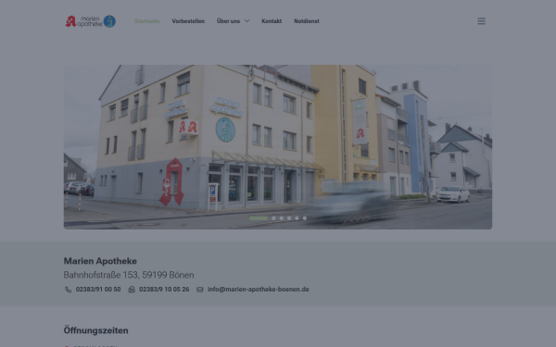Select the first (active) carousel indicator
This screenshot has width=556, height=347.
pyautogui.click(x=259, y=218)
